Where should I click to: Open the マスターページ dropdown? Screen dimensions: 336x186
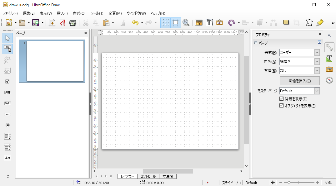317,91
